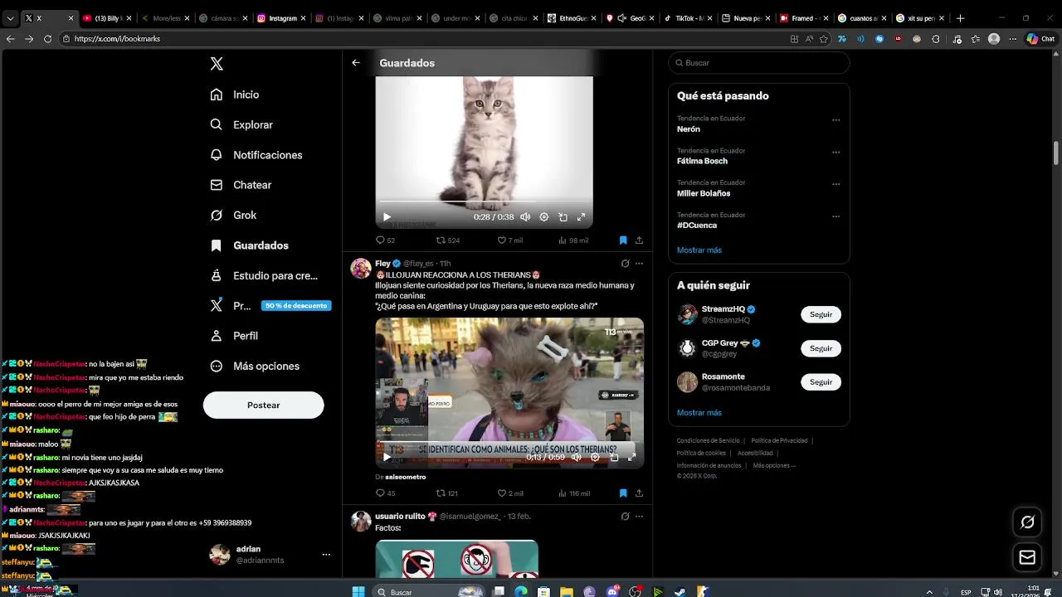The width and height of the screenshot is (1062, 597).
Task: Mute the kitten video sound
Action: (525, 217)
